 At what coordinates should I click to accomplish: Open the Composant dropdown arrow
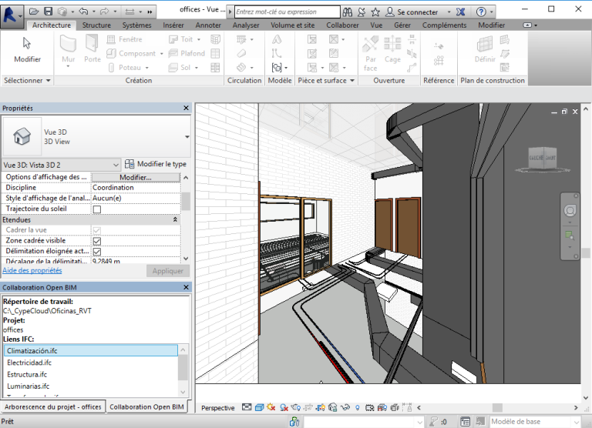pyautogui.click(x=161, y=54)
